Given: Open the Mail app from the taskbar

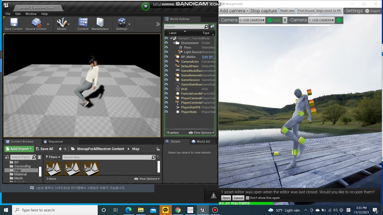Looking at the screenshot, I should click(x=153, y=210).
